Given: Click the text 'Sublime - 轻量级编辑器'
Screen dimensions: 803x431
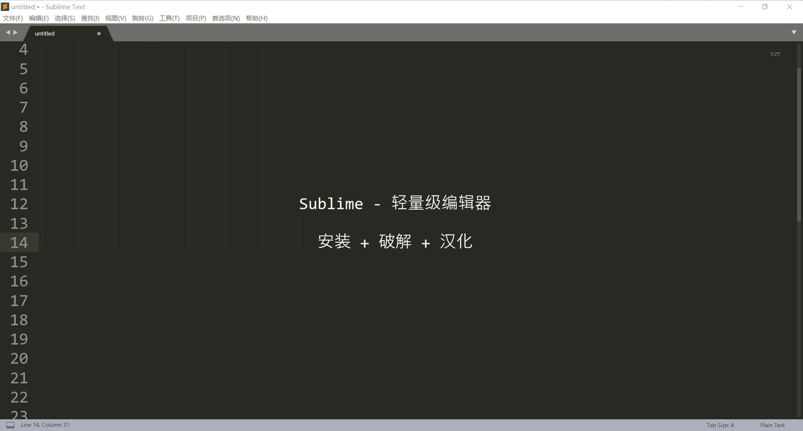Looking at the screenshot, I should pos(395,203).
